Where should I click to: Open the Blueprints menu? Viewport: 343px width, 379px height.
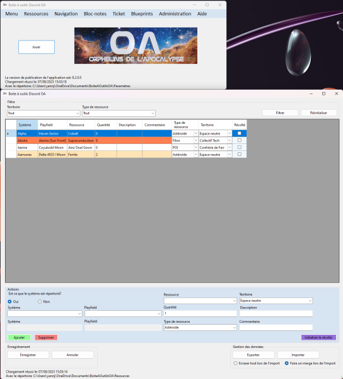[142, 14]
